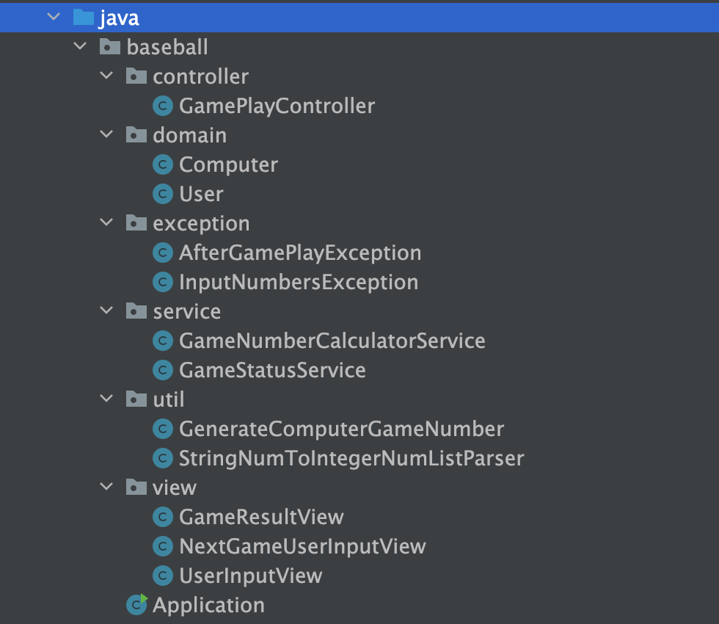The height and width of the screenshot is (624, 719).
Task: Select the Computer class name
Action: click(228, 165)
